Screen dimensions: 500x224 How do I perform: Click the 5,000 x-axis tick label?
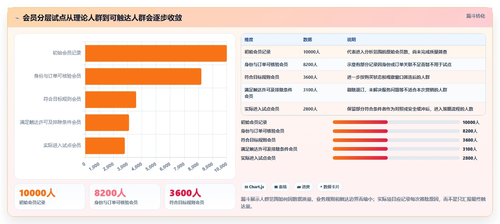[x=152, y=166]
